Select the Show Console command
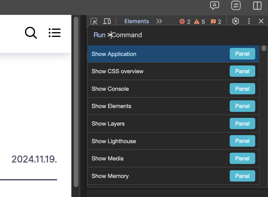The image size is (268, 197). [x=174, y=89]
